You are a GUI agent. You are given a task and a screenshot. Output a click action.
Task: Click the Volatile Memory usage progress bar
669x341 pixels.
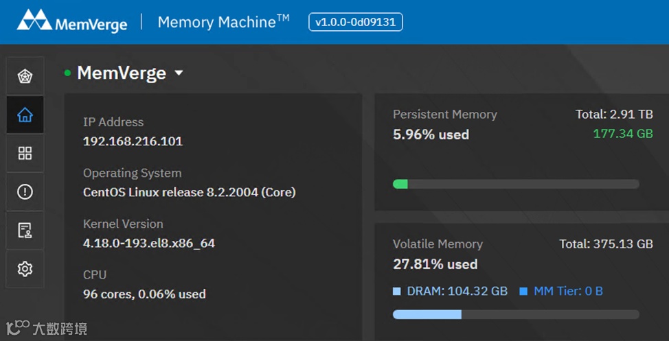tap(516, 314)
